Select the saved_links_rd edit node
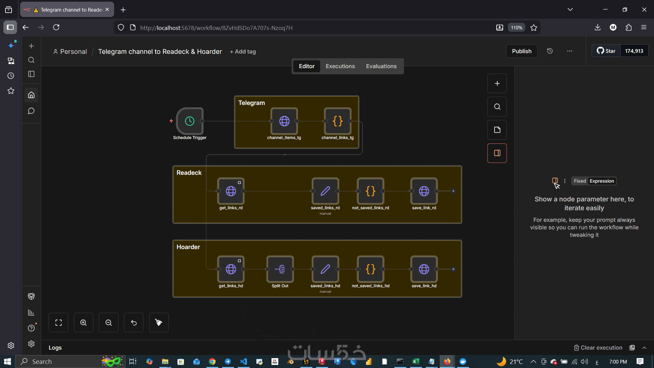The height and width of the screenshot is (368, 654). click(x=325, y=191)
